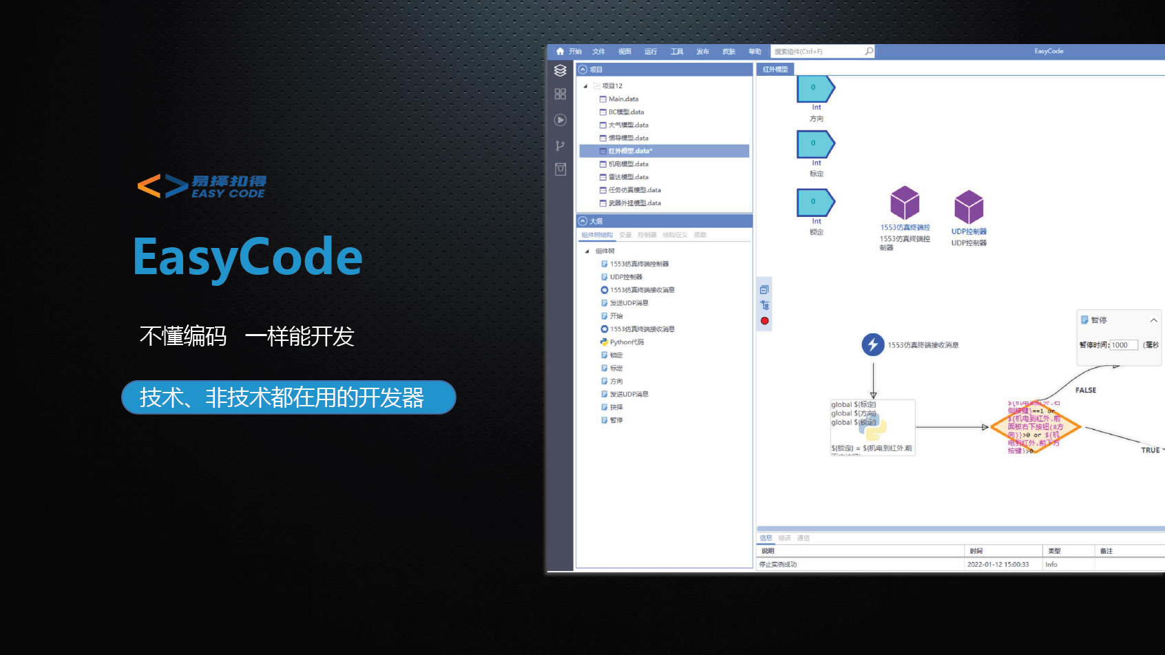Switch to the 错误 log tab
This screenshot has height=655, width=1165.
[x=784, y=538]
